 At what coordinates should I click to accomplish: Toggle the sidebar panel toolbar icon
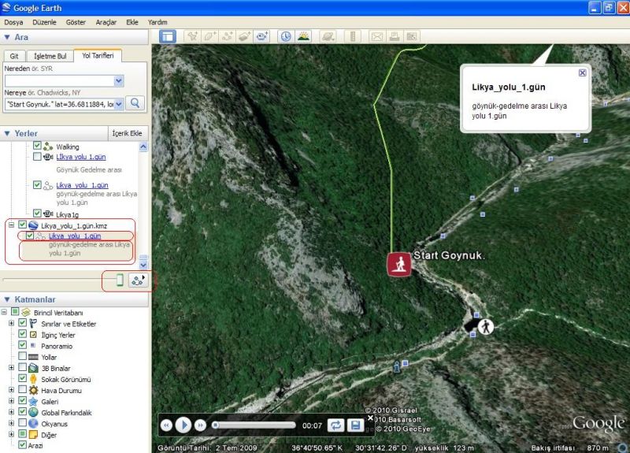(x=168, y=36)
